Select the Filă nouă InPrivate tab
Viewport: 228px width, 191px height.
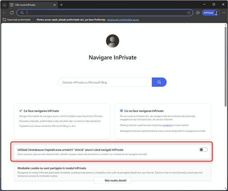pos(33,5)
